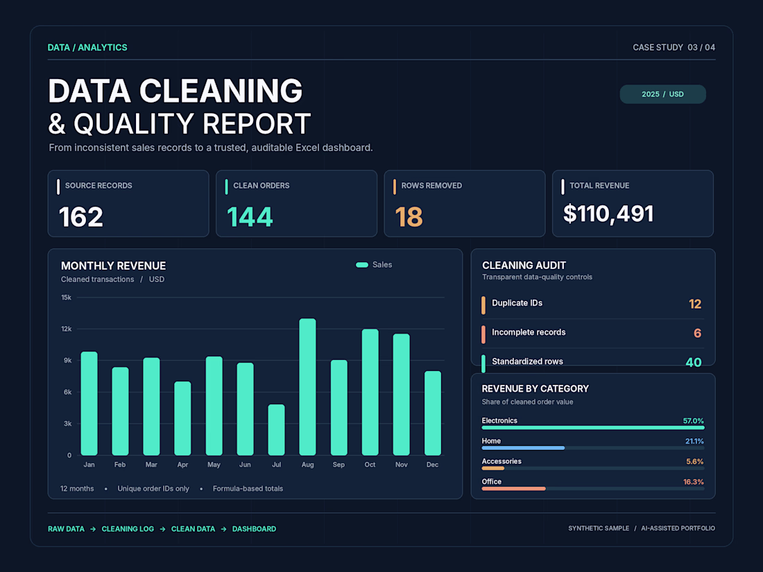The width and height of the screenshot is (763, 572).
Task: Select the Apr revenue bar in the chart
Action: 182,418
